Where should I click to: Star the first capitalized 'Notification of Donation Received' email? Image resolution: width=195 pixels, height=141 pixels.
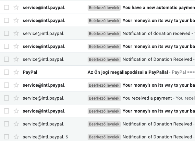(16, 59)
